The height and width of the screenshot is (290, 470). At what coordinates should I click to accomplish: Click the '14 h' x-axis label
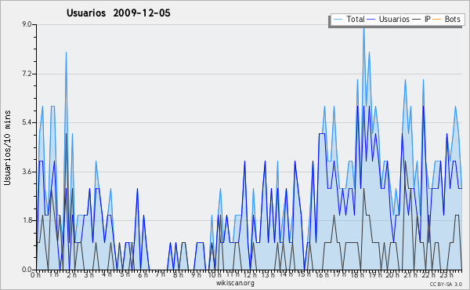[x=286, y=274]
